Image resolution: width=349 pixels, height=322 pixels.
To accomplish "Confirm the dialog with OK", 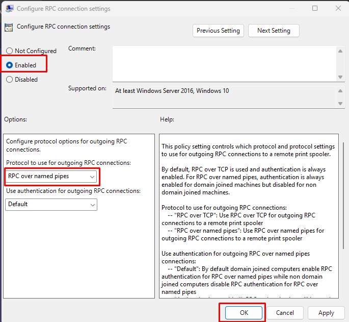I will coord(244,313).
